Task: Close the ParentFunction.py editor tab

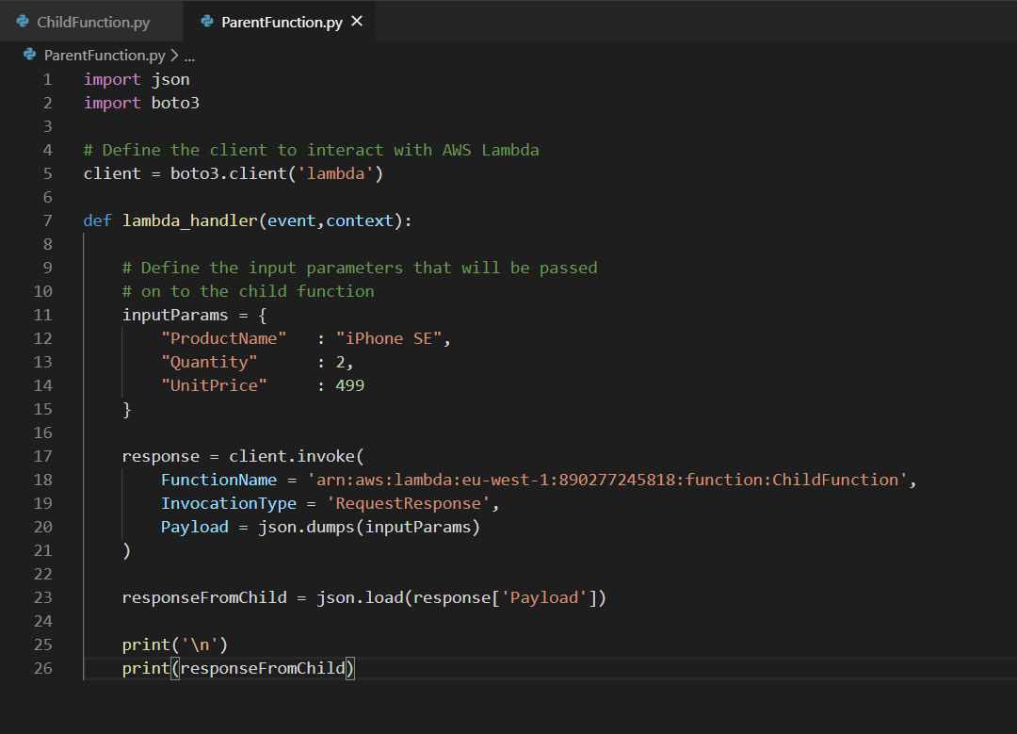Action: [357, 22]
